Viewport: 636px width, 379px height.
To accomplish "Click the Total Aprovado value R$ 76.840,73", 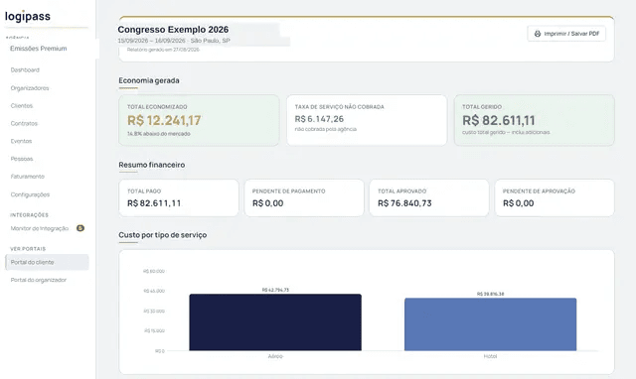I will click(x=404, y=203).
